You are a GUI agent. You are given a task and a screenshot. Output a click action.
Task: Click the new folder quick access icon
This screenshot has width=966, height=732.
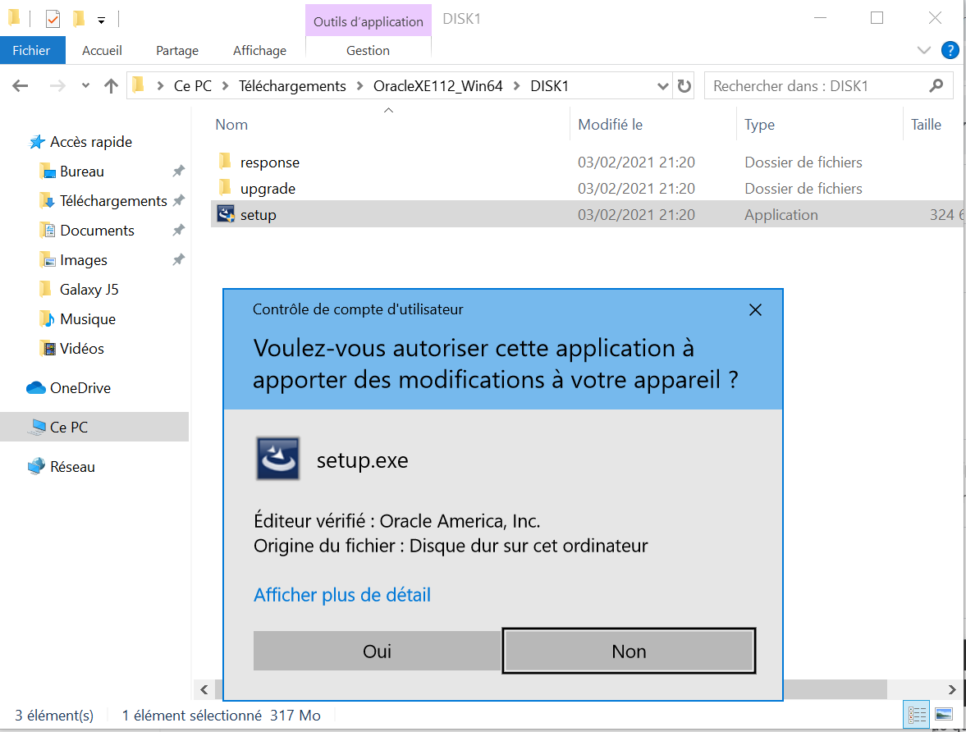tap(79, 19)
